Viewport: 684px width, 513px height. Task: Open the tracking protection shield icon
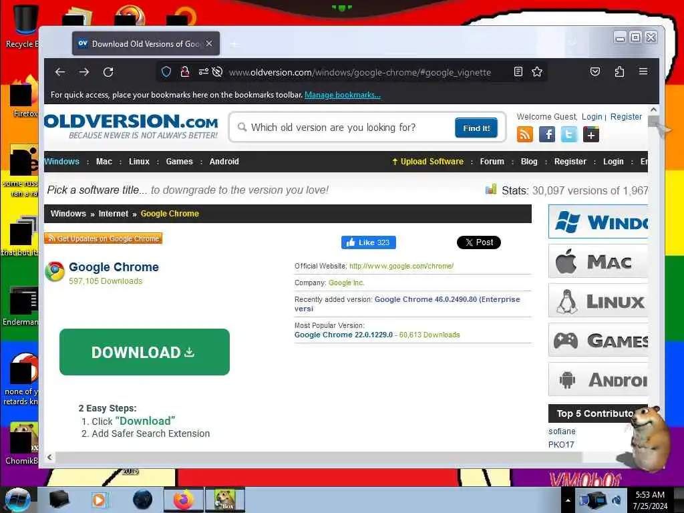pyautogui.click(x=166, y=71)
